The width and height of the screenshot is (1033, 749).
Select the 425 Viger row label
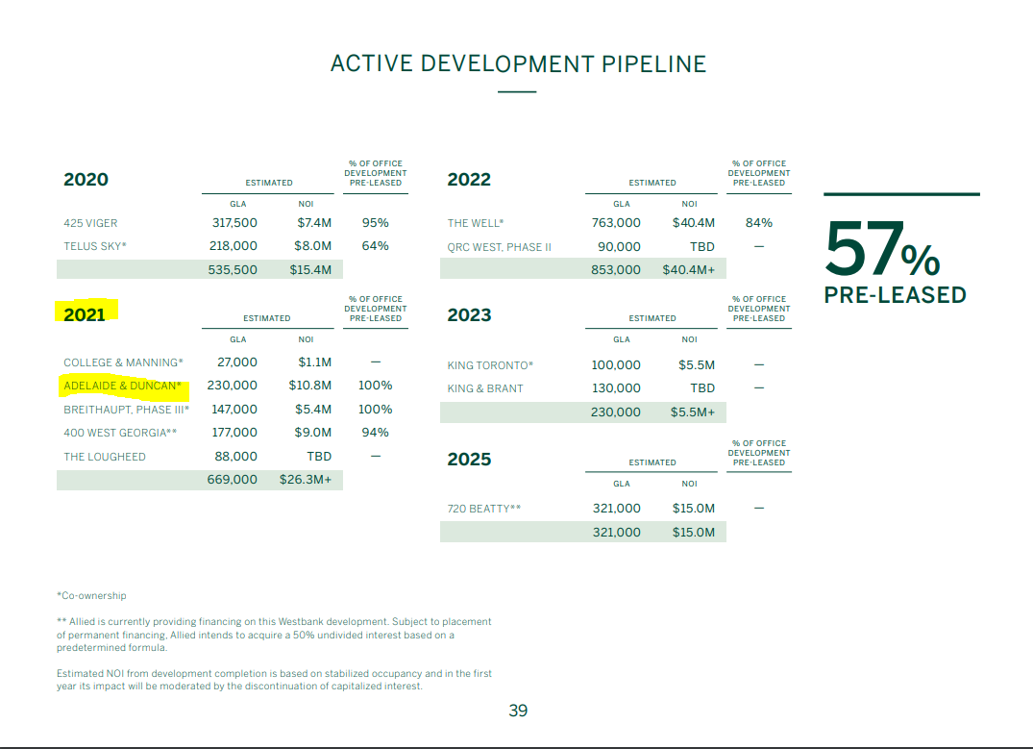pos(90,223)
